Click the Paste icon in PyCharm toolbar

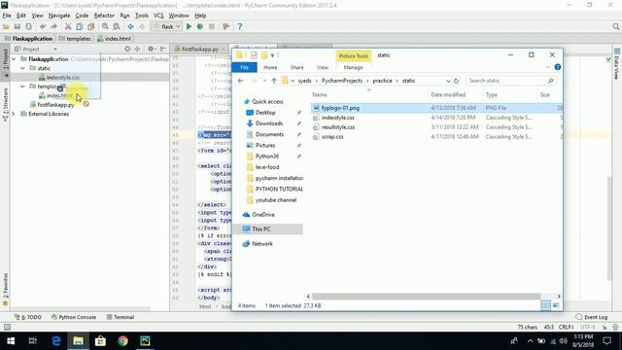pos(90,26)
